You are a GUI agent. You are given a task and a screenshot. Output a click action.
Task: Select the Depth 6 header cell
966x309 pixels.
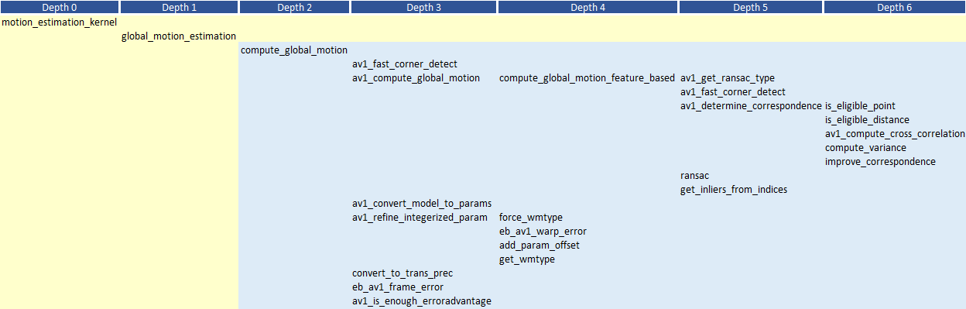coord(895,7)
